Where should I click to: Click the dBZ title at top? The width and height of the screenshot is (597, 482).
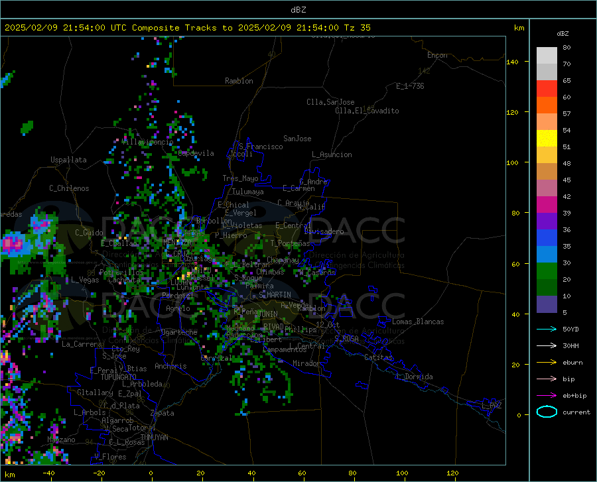(x=298, y=10)
